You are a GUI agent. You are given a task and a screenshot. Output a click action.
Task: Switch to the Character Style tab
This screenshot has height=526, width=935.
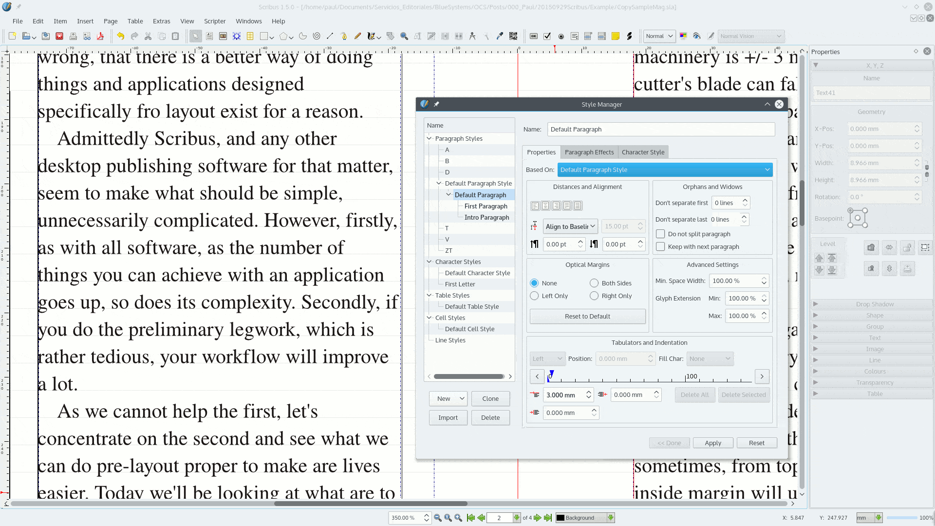click(x=643, y=152)
